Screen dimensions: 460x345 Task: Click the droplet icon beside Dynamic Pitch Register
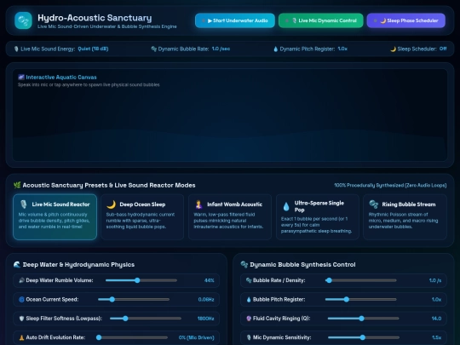(275, 49)
